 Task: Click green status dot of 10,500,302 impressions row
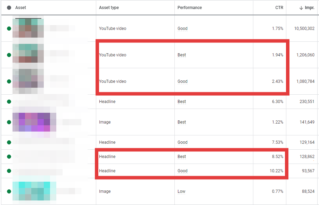tap(9, 29)
